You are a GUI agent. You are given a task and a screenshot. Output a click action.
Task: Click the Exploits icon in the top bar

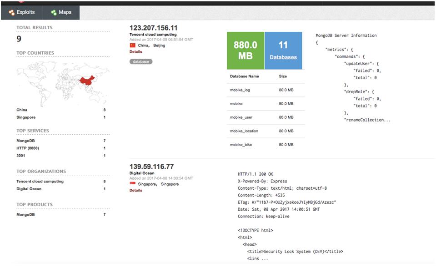click(11, 12)
